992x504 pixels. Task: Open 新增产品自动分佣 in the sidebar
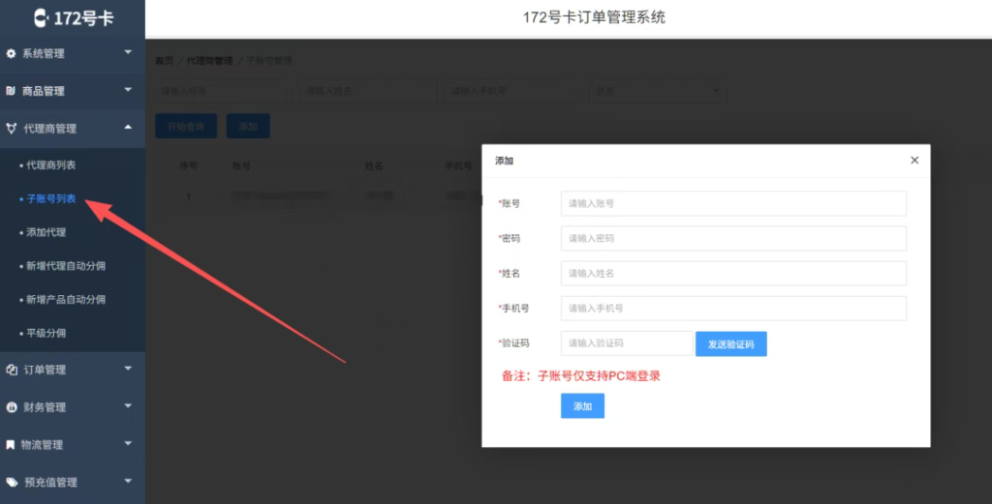pyautogui.click(x=66, y=299)
